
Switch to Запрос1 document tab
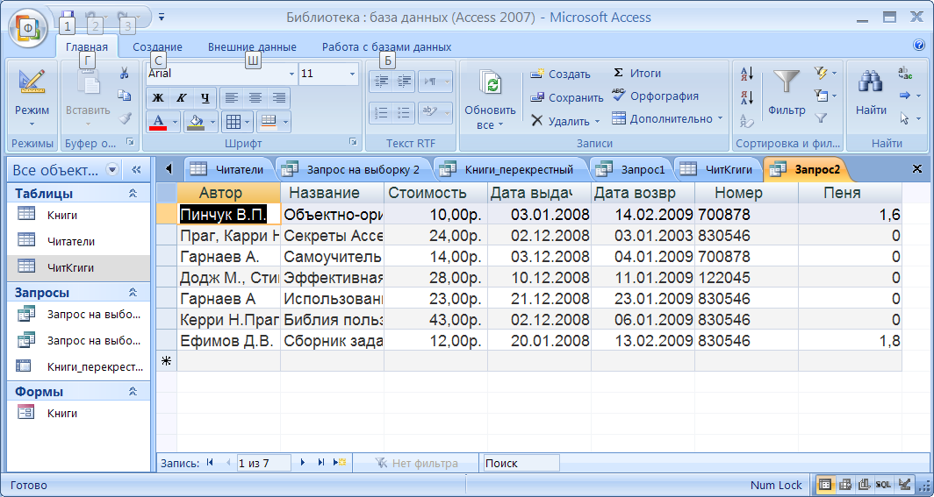(633, 169)
